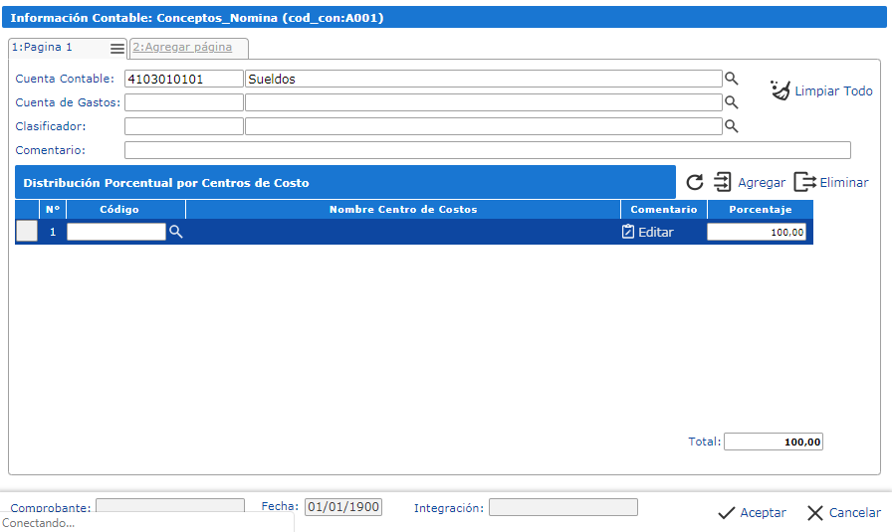Click the Total field showing 100,00

(774, 442)
